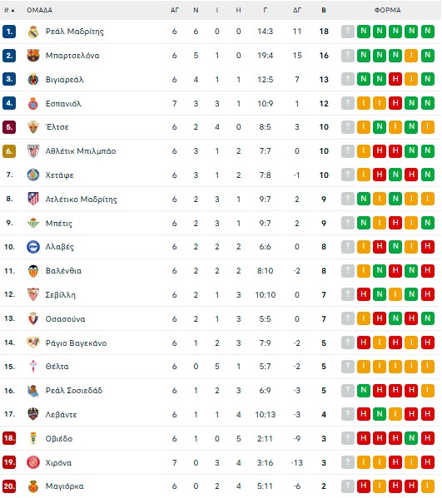Click the Athletic Bilbao club crest

33,151
